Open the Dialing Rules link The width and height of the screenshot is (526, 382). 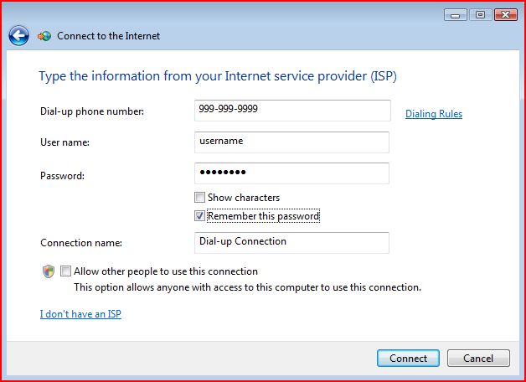(433, 114)
